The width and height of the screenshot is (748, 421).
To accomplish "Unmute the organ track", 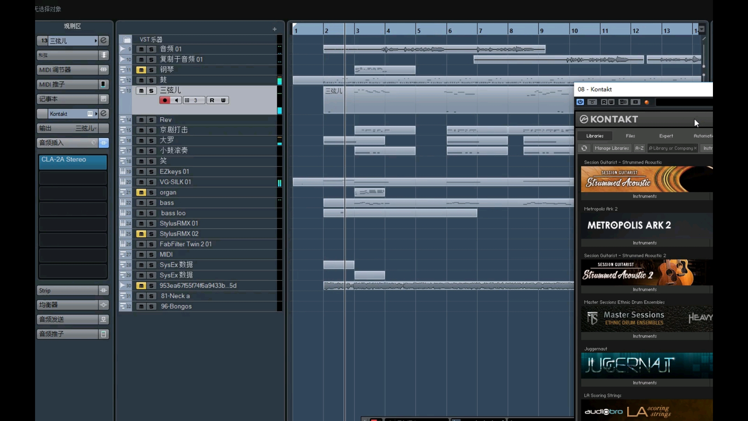I will pos(141,193).
